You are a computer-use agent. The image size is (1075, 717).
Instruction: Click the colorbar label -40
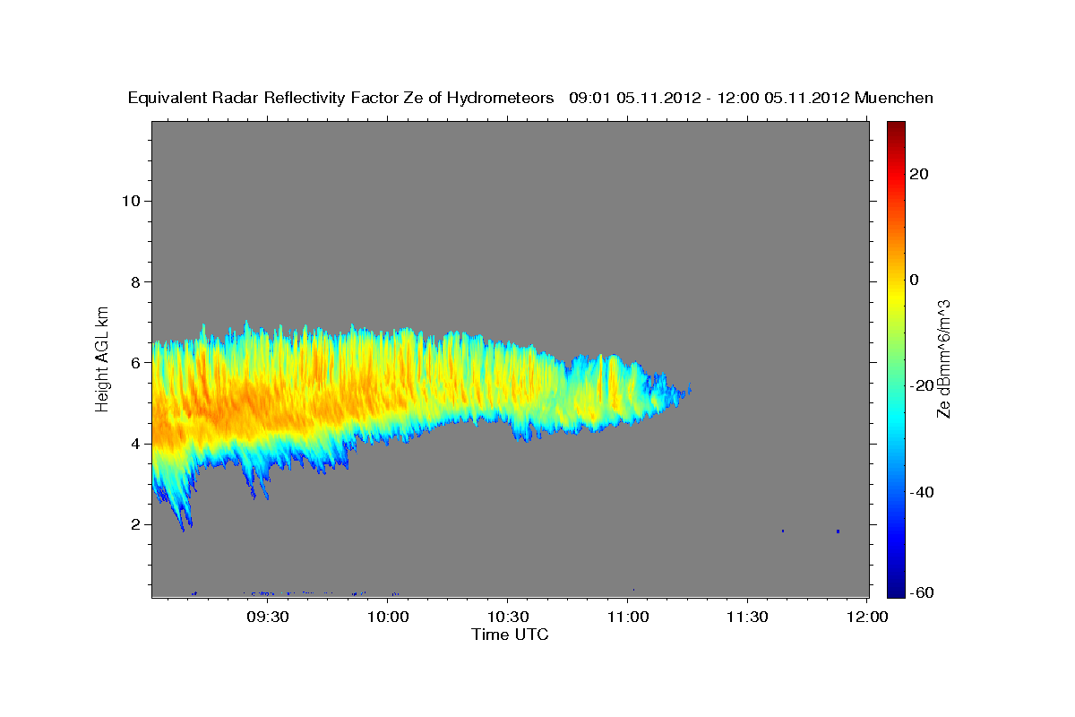[922, 491]
